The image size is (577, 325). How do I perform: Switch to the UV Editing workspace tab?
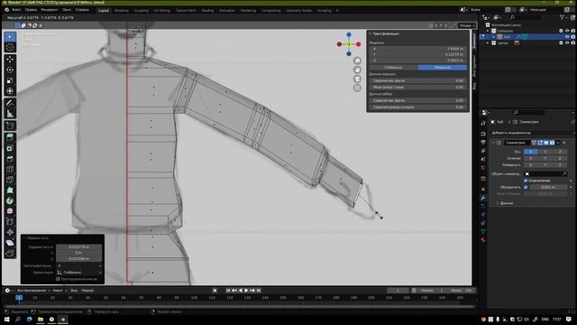162,10
